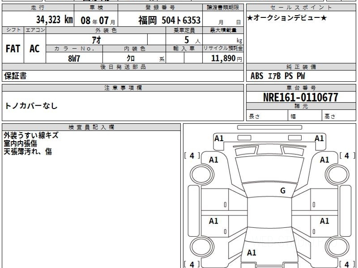Click the 長さ dimension label

pyautogui.click(x=254, y=117)
